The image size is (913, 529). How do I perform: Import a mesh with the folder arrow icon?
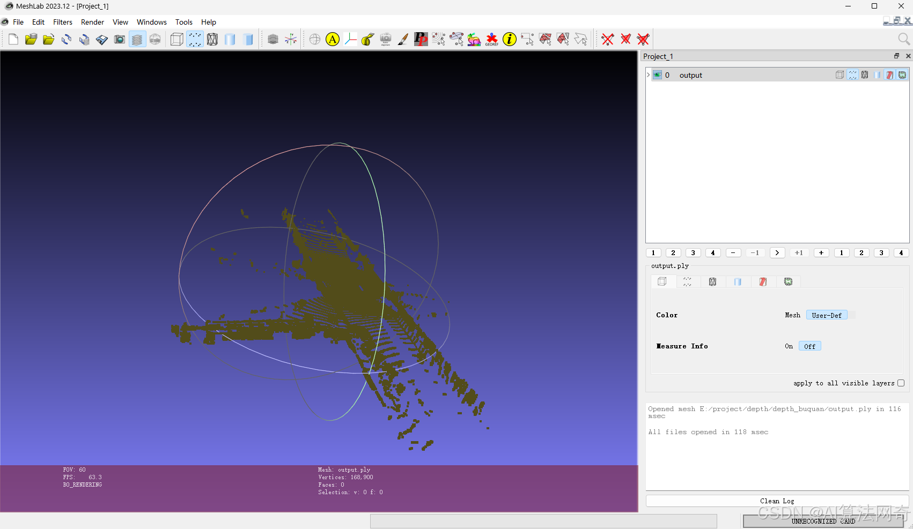[x=49, y=39]
